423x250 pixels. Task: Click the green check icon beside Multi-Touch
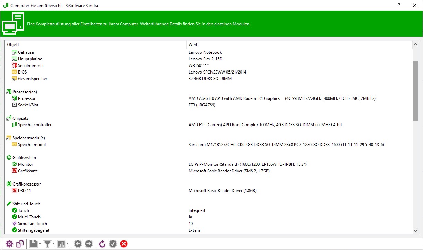[x=14, y=217]
